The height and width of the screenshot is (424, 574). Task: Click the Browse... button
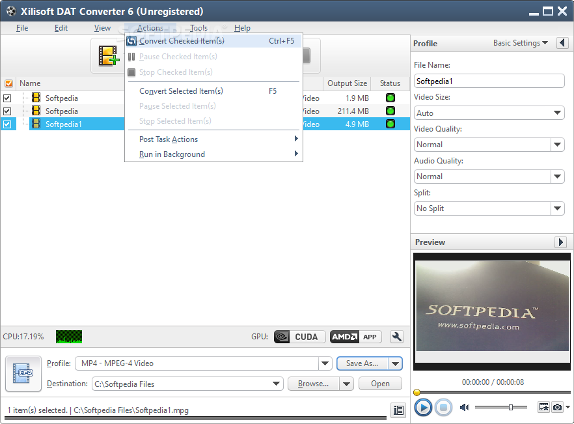click(314, 384)
